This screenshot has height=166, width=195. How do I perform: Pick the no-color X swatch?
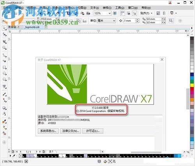(x=21, y=156)
